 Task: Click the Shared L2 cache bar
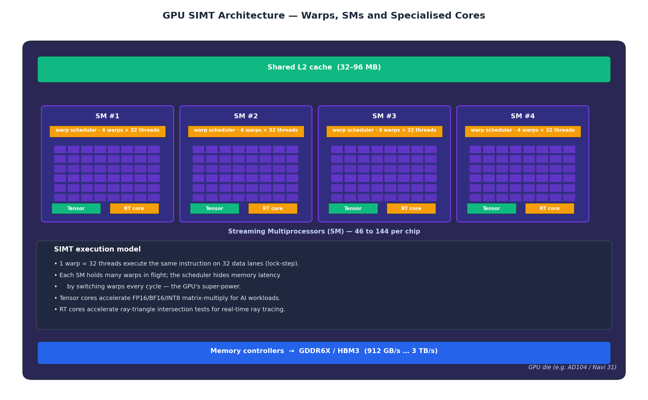tap(324, 67)
